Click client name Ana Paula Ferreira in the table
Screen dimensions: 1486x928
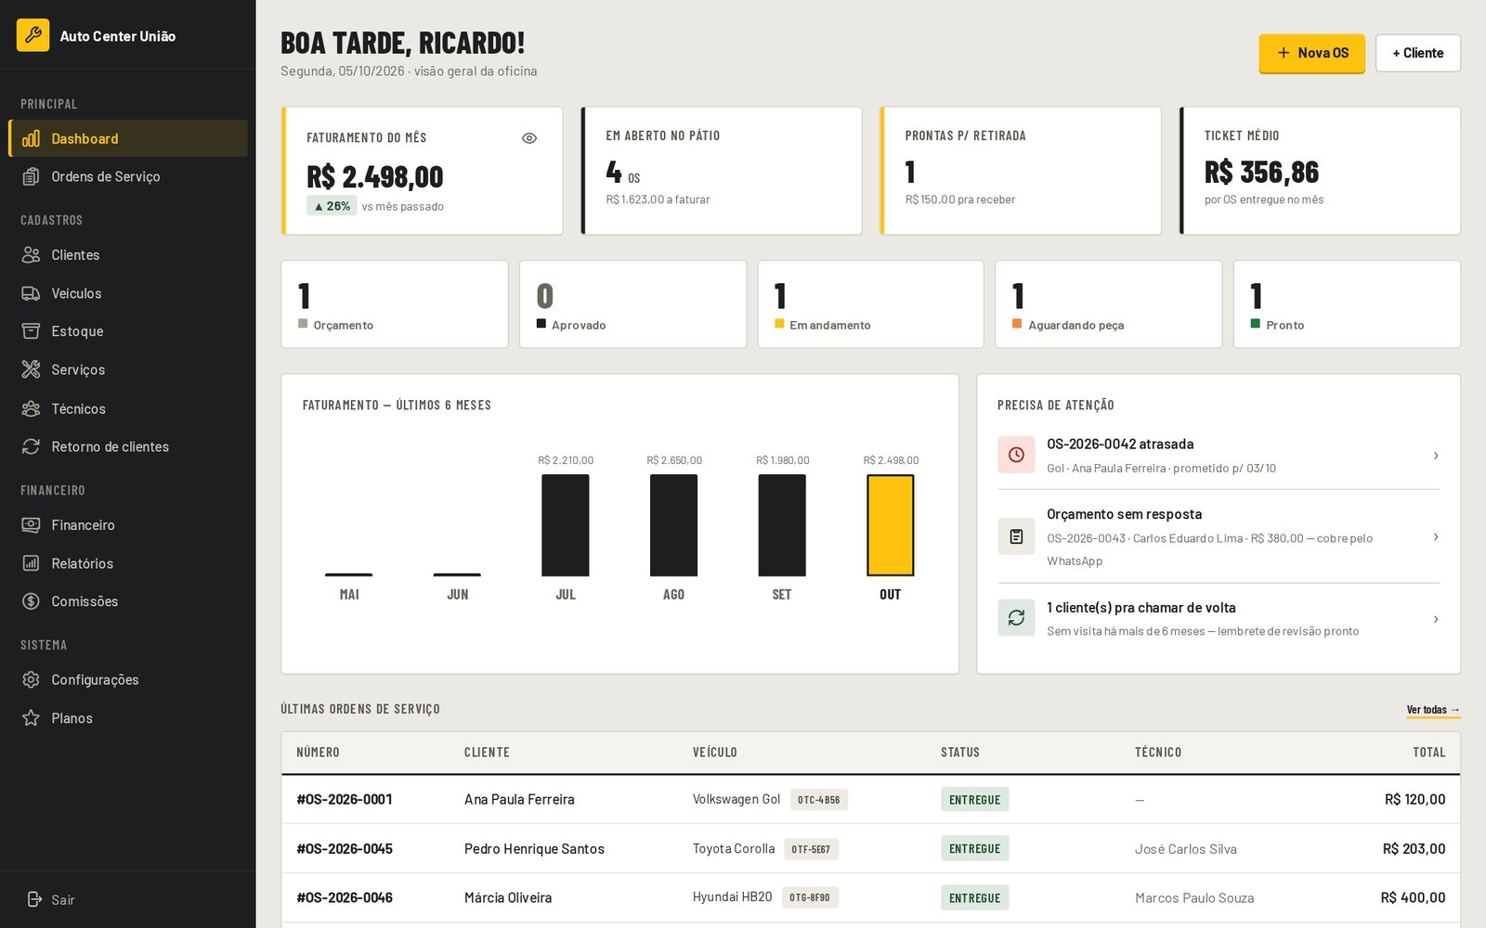tap(519, 799)
